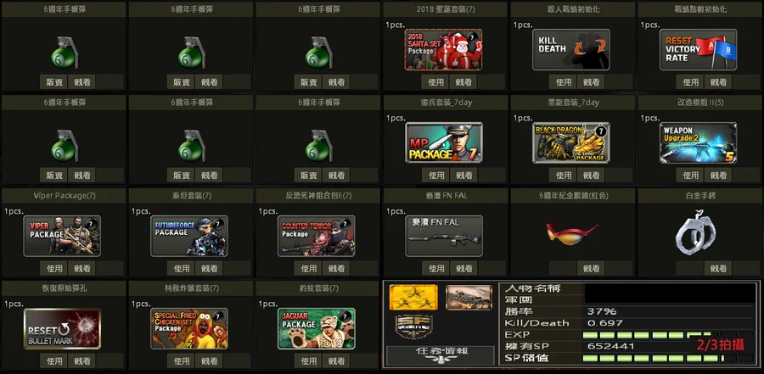Image resolution: width=764 pixels, height=374 pixels.
Task: Select the Weapon Upgrade 2 item icon
Action: click(699, 142)
